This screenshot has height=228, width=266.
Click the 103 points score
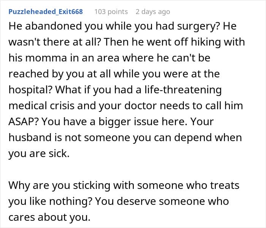tap(111, 12)
